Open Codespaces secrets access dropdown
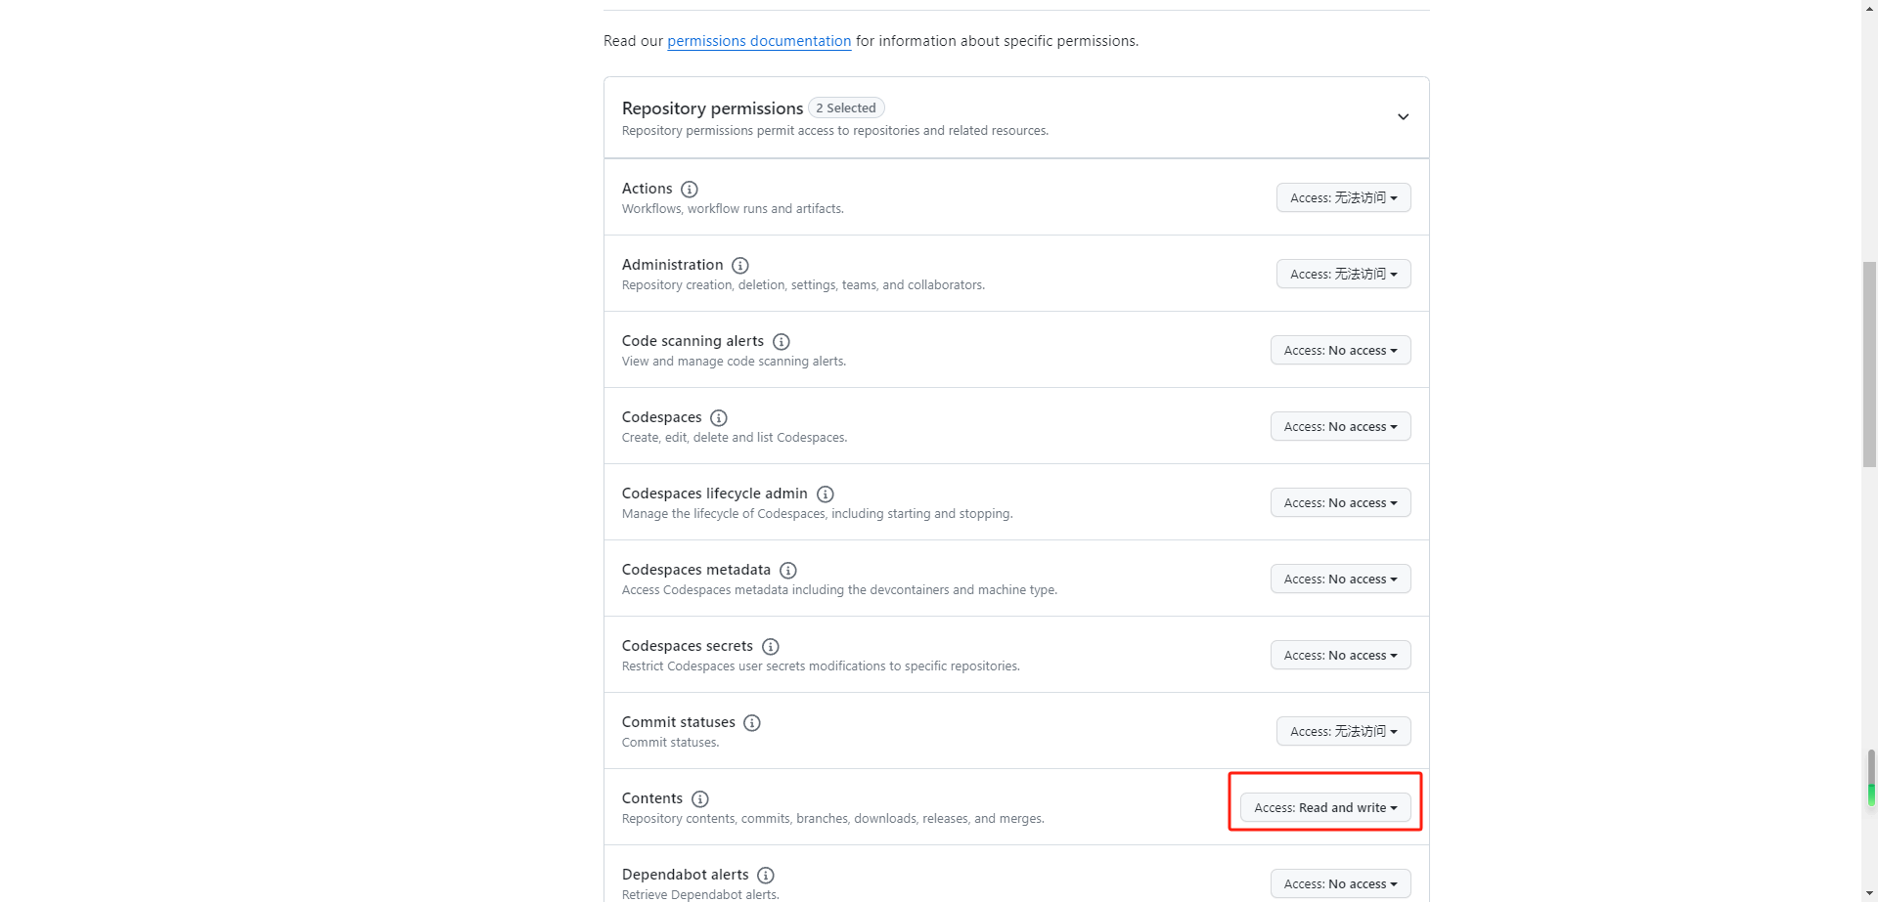The height and width of the screenshot is (902, 1878). [1340, 655]
